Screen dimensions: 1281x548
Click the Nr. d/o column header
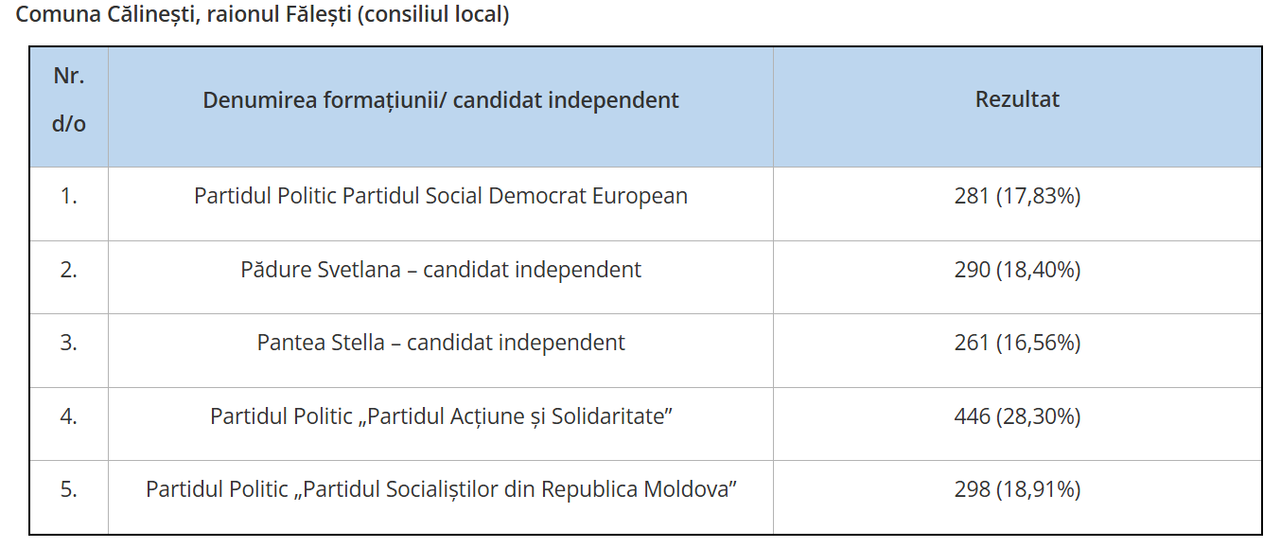(68, 100)
